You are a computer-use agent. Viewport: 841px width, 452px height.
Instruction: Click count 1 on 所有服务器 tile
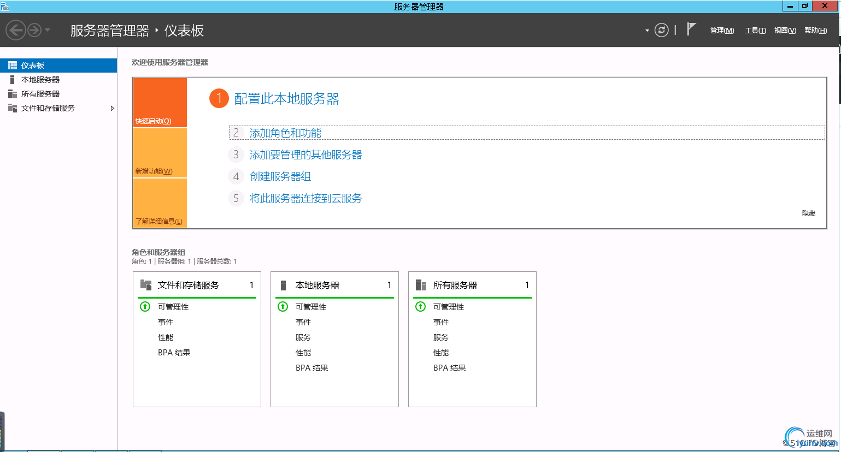[527, 285]
